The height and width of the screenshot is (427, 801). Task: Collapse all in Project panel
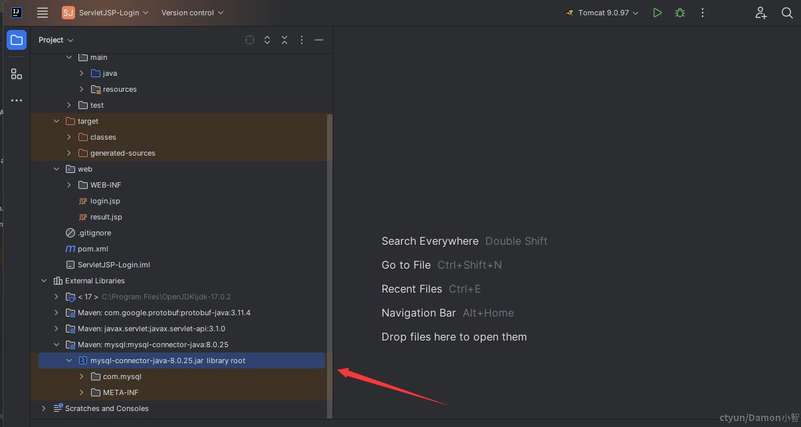point(285,40)
